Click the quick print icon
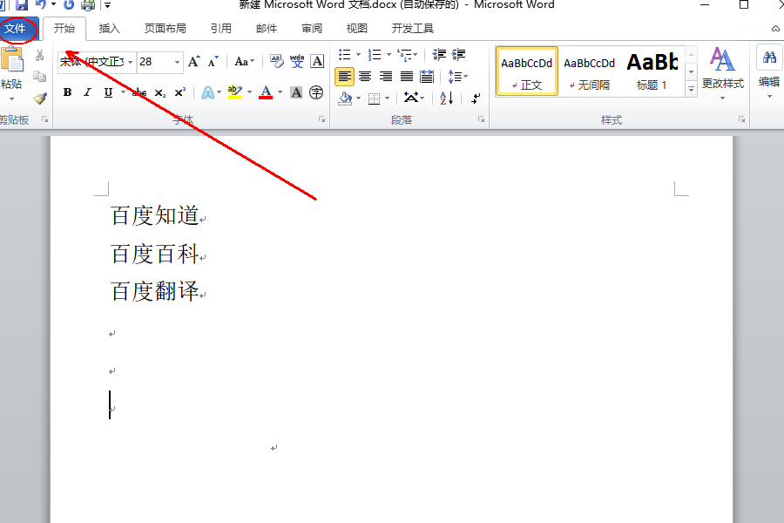This screenshot has height=523, width=784. click(x=88, y=5)
